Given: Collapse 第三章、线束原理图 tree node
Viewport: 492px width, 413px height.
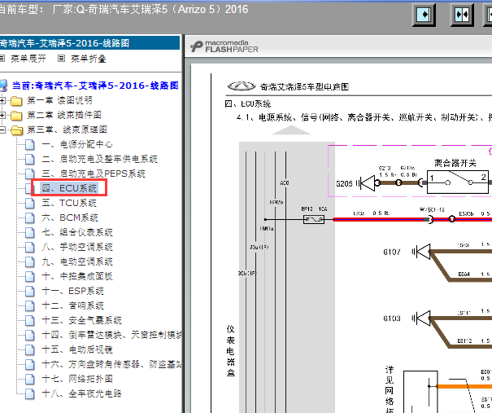Looking at the screenshot, I should tap(2, 130).
